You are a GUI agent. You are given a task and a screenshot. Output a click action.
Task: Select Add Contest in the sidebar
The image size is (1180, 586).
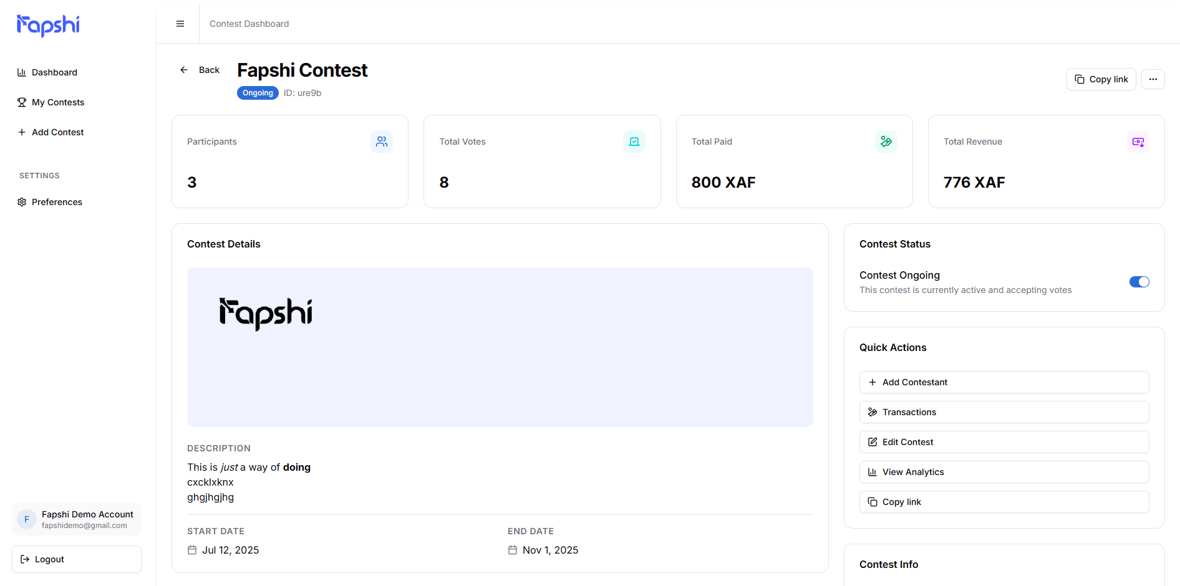point(57,132)
